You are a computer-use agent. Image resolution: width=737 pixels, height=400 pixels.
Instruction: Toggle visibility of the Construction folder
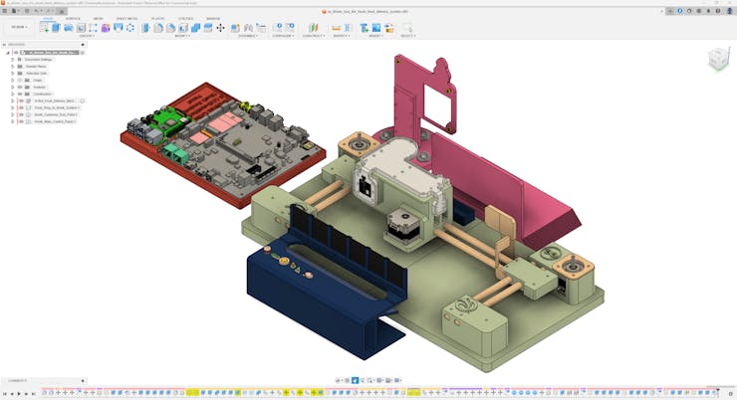tap(20, 94)
